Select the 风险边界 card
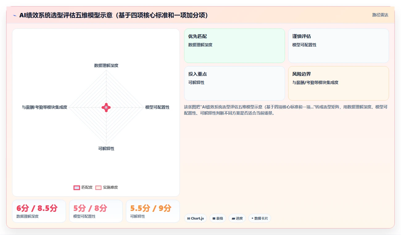401x235 pixels. (338, 83)
